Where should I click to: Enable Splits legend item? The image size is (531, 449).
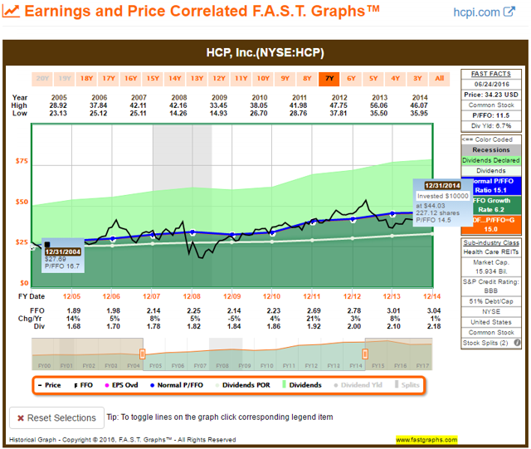[407, 385]
